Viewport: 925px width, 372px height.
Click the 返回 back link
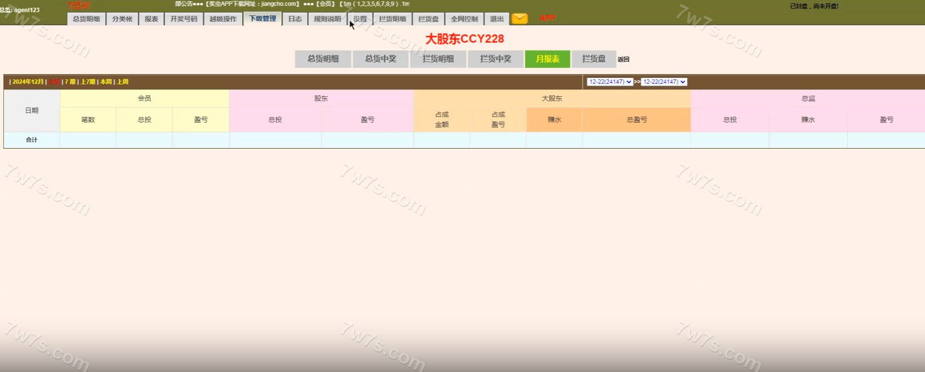point(623,60)
